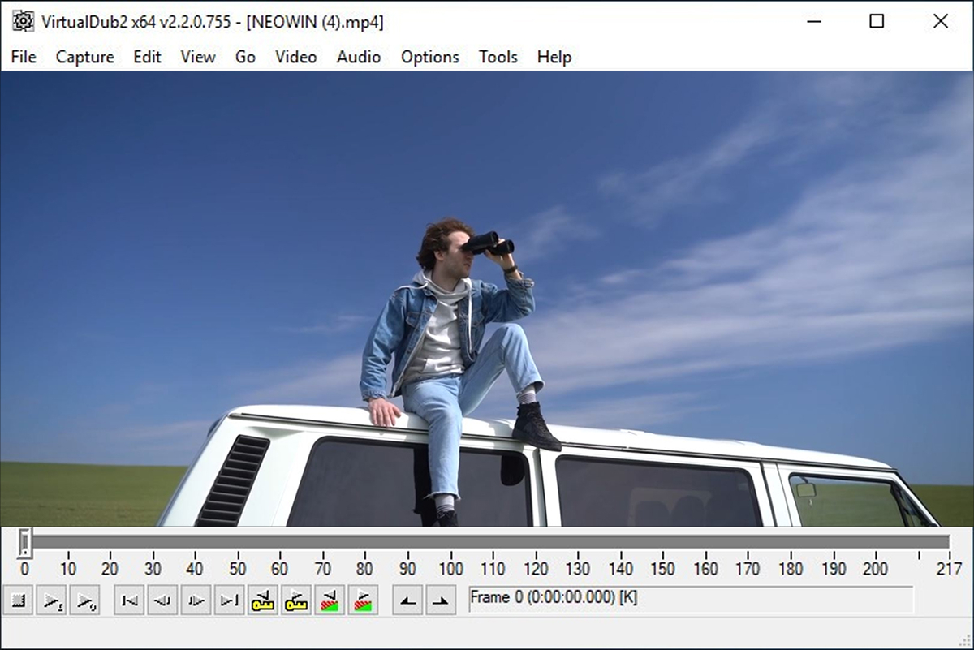Viewport: 974px width, 650px height.
Task: Step back one frame
Action: point(162,600)
